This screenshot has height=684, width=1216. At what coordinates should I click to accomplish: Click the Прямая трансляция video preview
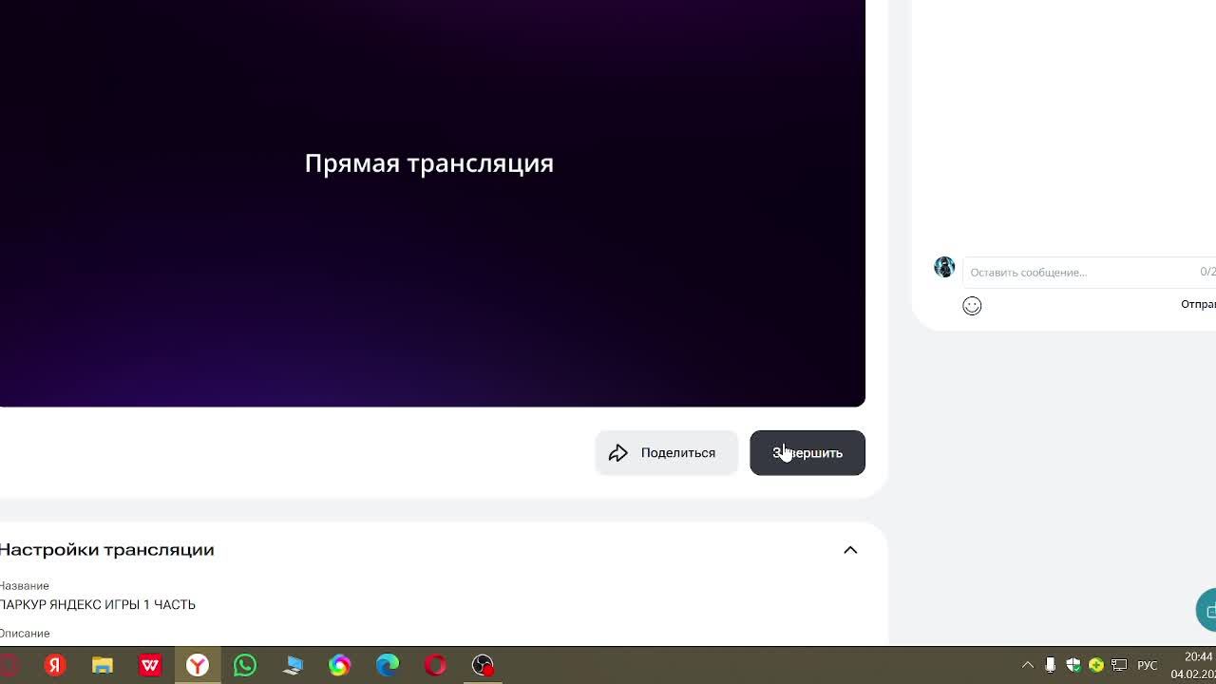click(432, 202)
